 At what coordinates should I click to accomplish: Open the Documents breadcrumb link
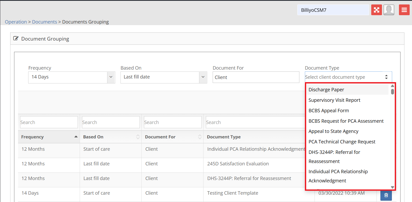(x=44, y=22)
